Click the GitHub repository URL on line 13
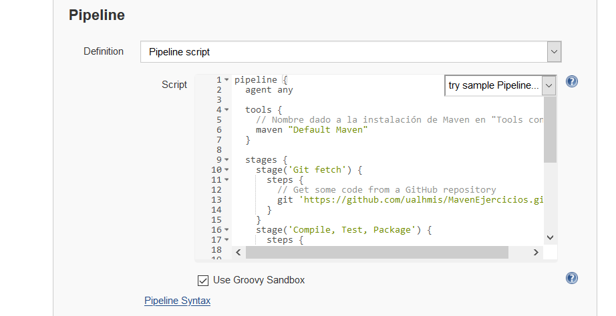The image size is (616, 316). [421, 200]
